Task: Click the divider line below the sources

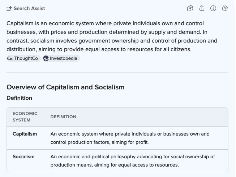Action: (117, 72)
